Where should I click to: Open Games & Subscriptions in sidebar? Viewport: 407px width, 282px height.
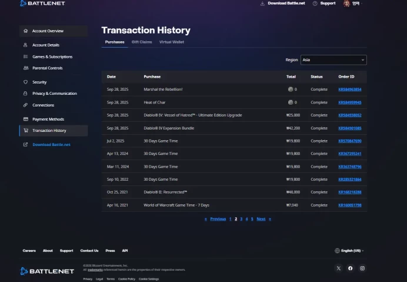tap(52, 57)
